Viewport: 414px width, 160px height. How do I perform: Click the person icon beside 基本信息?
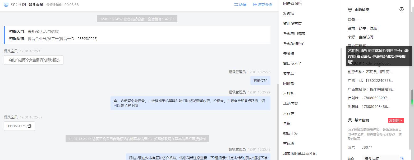coord(350,120)
